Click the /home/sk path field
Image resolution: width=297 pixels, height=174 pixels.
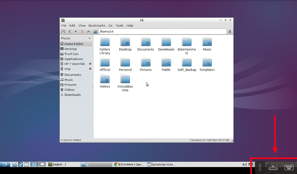tap(162, 32)
